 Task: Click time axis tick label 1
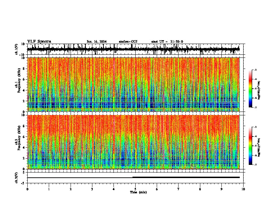[x=49, y=189]
